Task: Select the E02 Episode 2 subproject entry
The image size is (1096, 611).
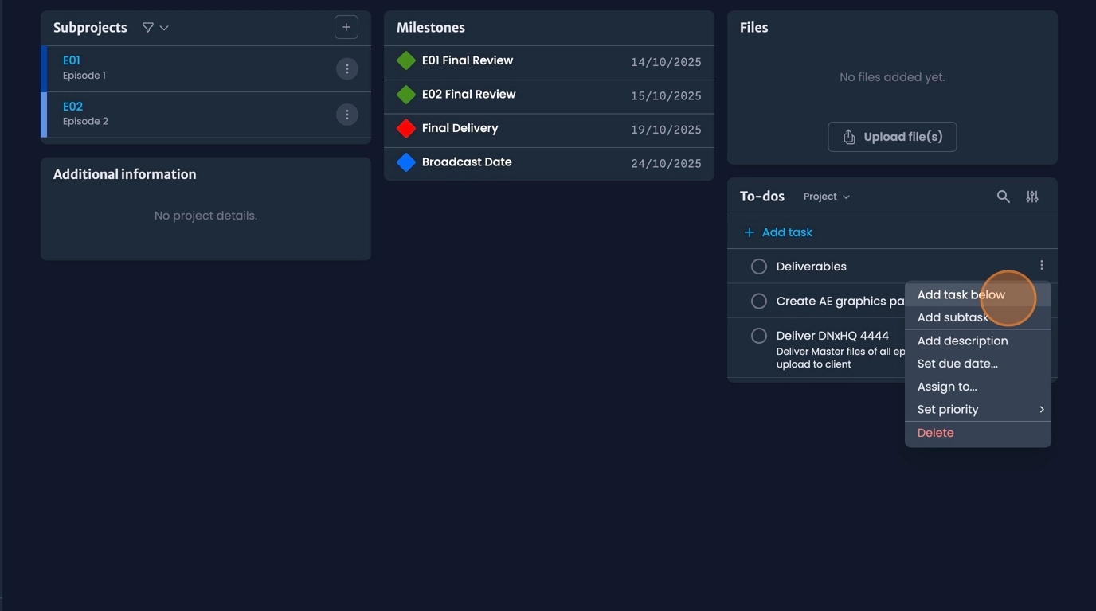Action: tap(191, 113)
